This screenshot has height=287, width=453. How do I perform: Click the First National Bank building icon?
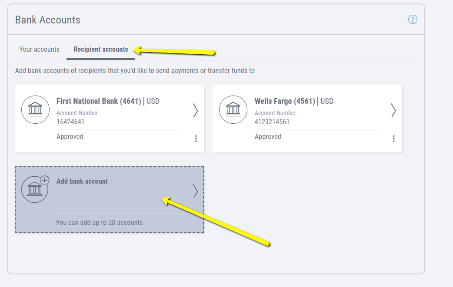[x=35, y=109]
